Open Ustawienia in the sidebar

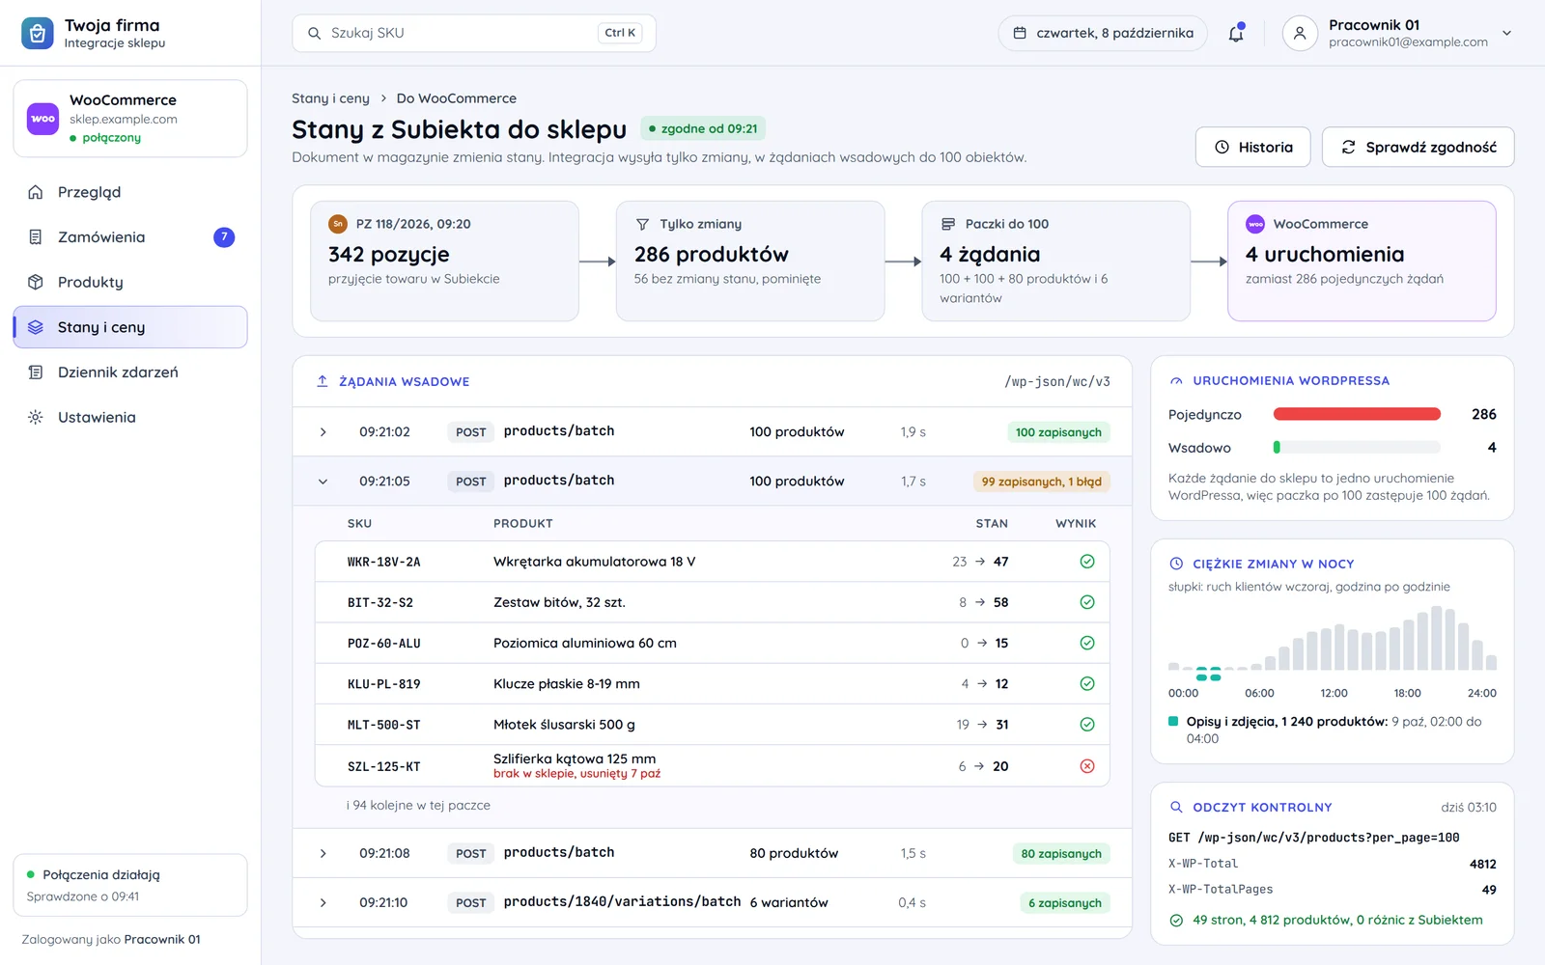coord(130,417)
